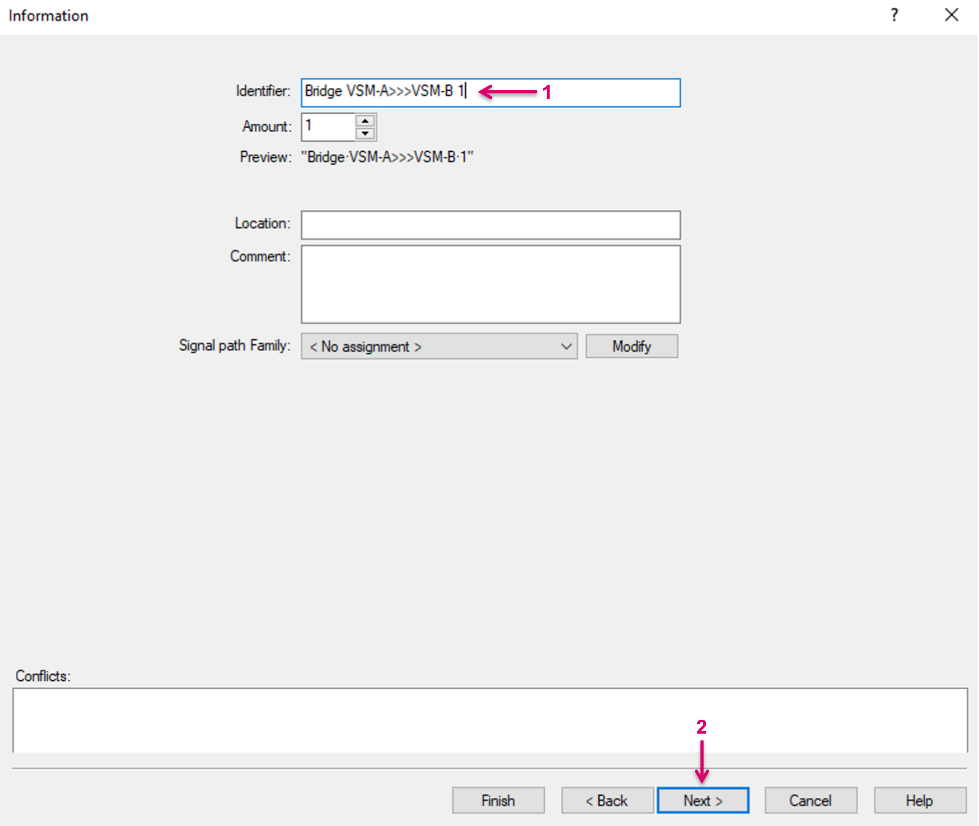Screen dimensions: 979x826
Task: Open the Signal path Family dropdown
Action: (x=439, y=347)
